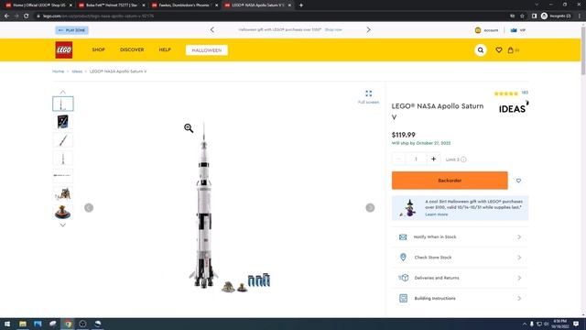The height and width of the screenshot is (330, 586).
Task: Select the box art thumbnail
Action: click(x=63, y=122)
